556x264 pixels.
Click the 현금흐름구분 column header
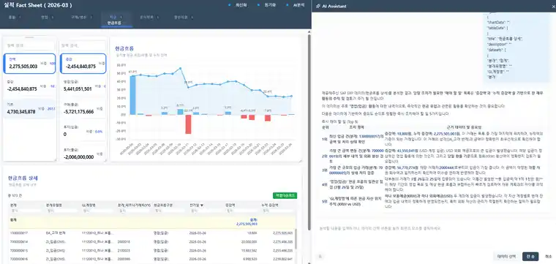pyautogui.click(x=162, y=205)
